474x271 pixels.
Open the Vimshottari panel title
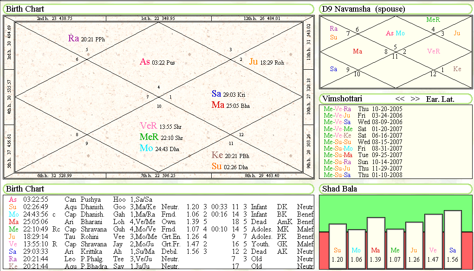[x=342, y=99]
